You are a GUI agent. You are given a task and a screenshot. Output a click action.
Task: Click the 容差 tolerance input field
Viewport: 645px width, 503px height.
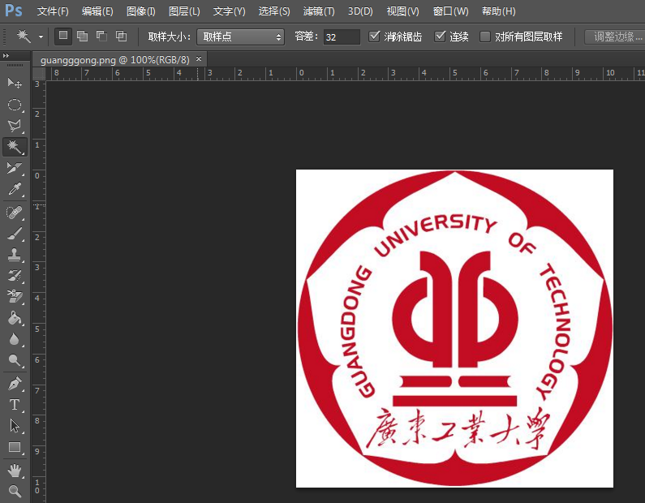pyautogui.click(x=342, y=37)
